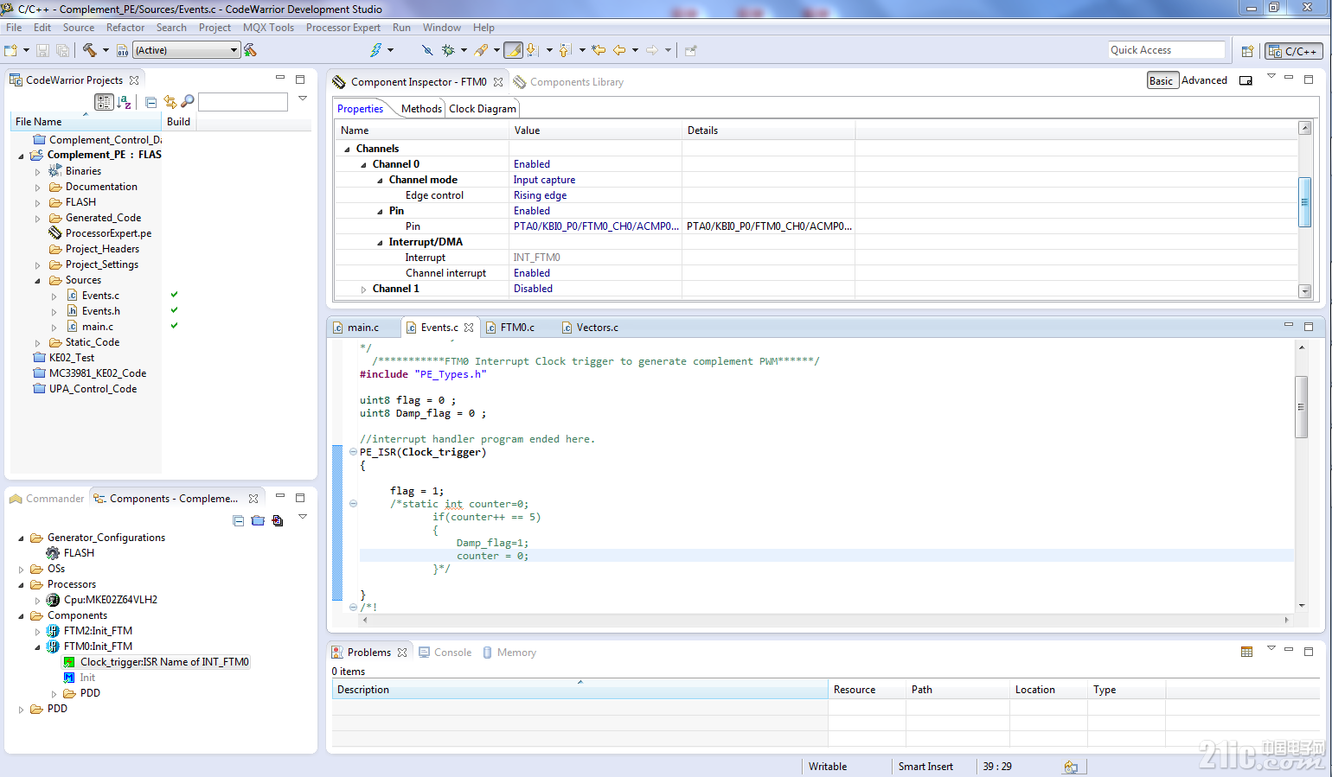Open the Components Library tab
This screenshot has width=1332, height=777.
[x=568, y=82]
